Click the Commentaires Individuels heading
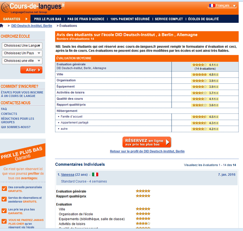 point(80,164)
